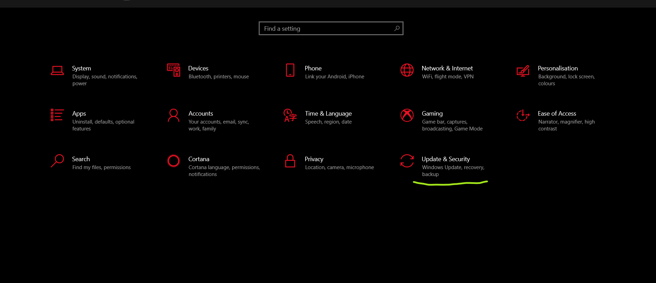
Task: Select the Apps title
Action: click(x=79, y=114)
